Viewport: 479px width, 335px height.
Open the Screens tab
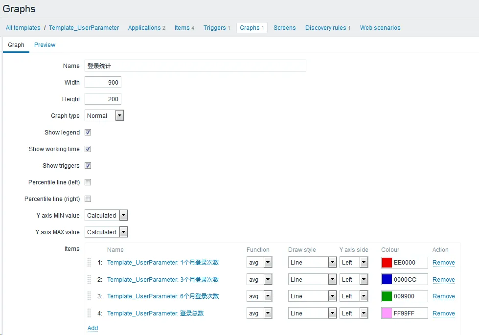tap(284, 28)
